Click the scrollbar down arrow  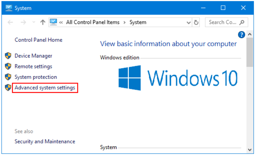coord(250,150)
